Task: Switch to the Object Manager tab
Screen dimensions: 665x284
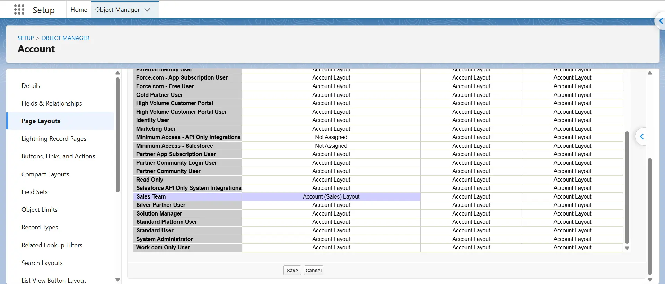Action: (x=117, y=10)
